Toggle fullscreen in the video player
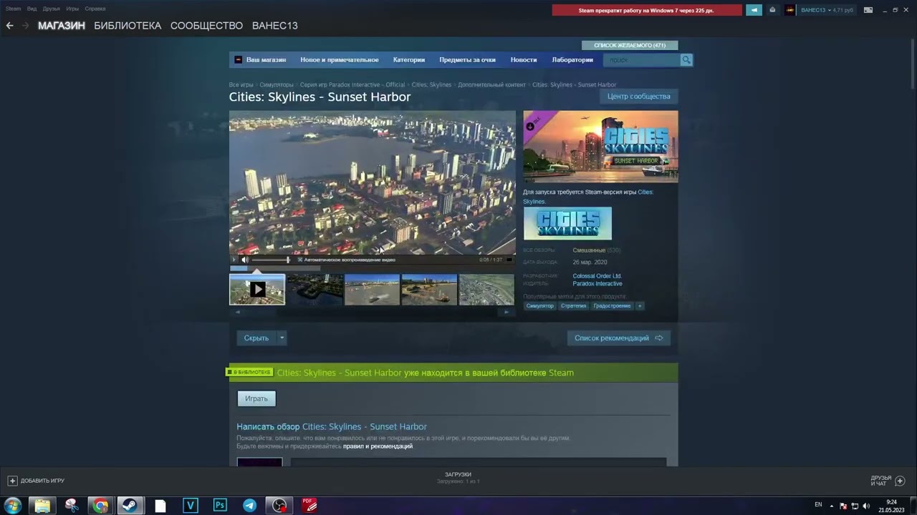This screenshot has height=515, width=917. [509, 260]
